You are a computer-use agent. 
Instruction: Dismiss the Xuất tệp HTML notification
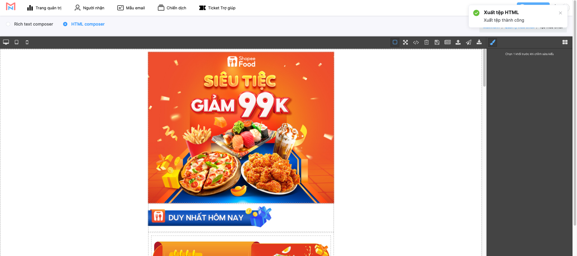(x=560, y=13)
